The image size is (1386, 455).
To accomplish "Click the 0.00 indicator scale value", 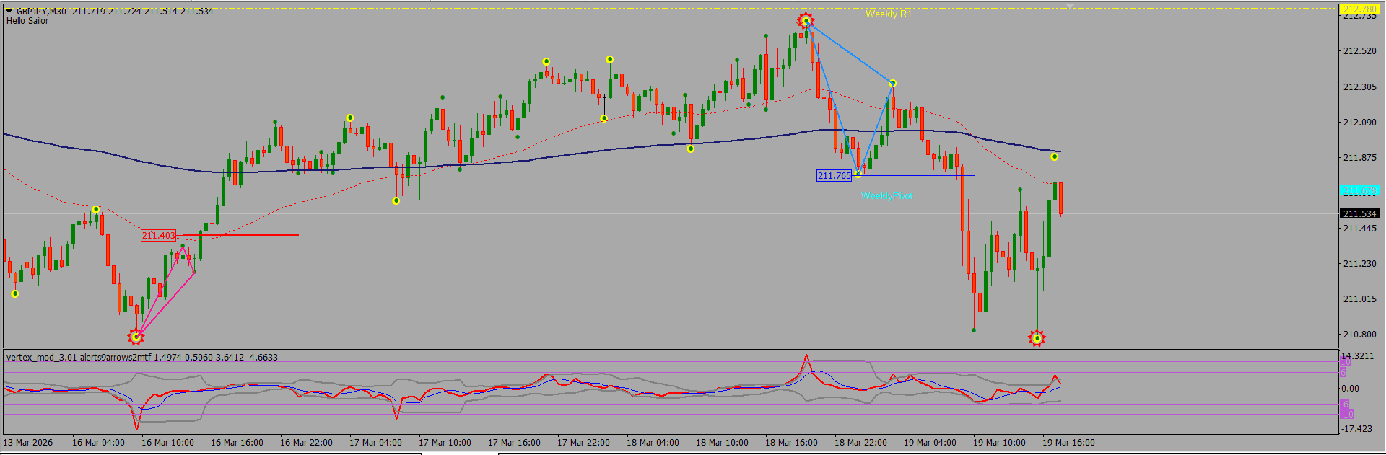I will [1350, 388].
